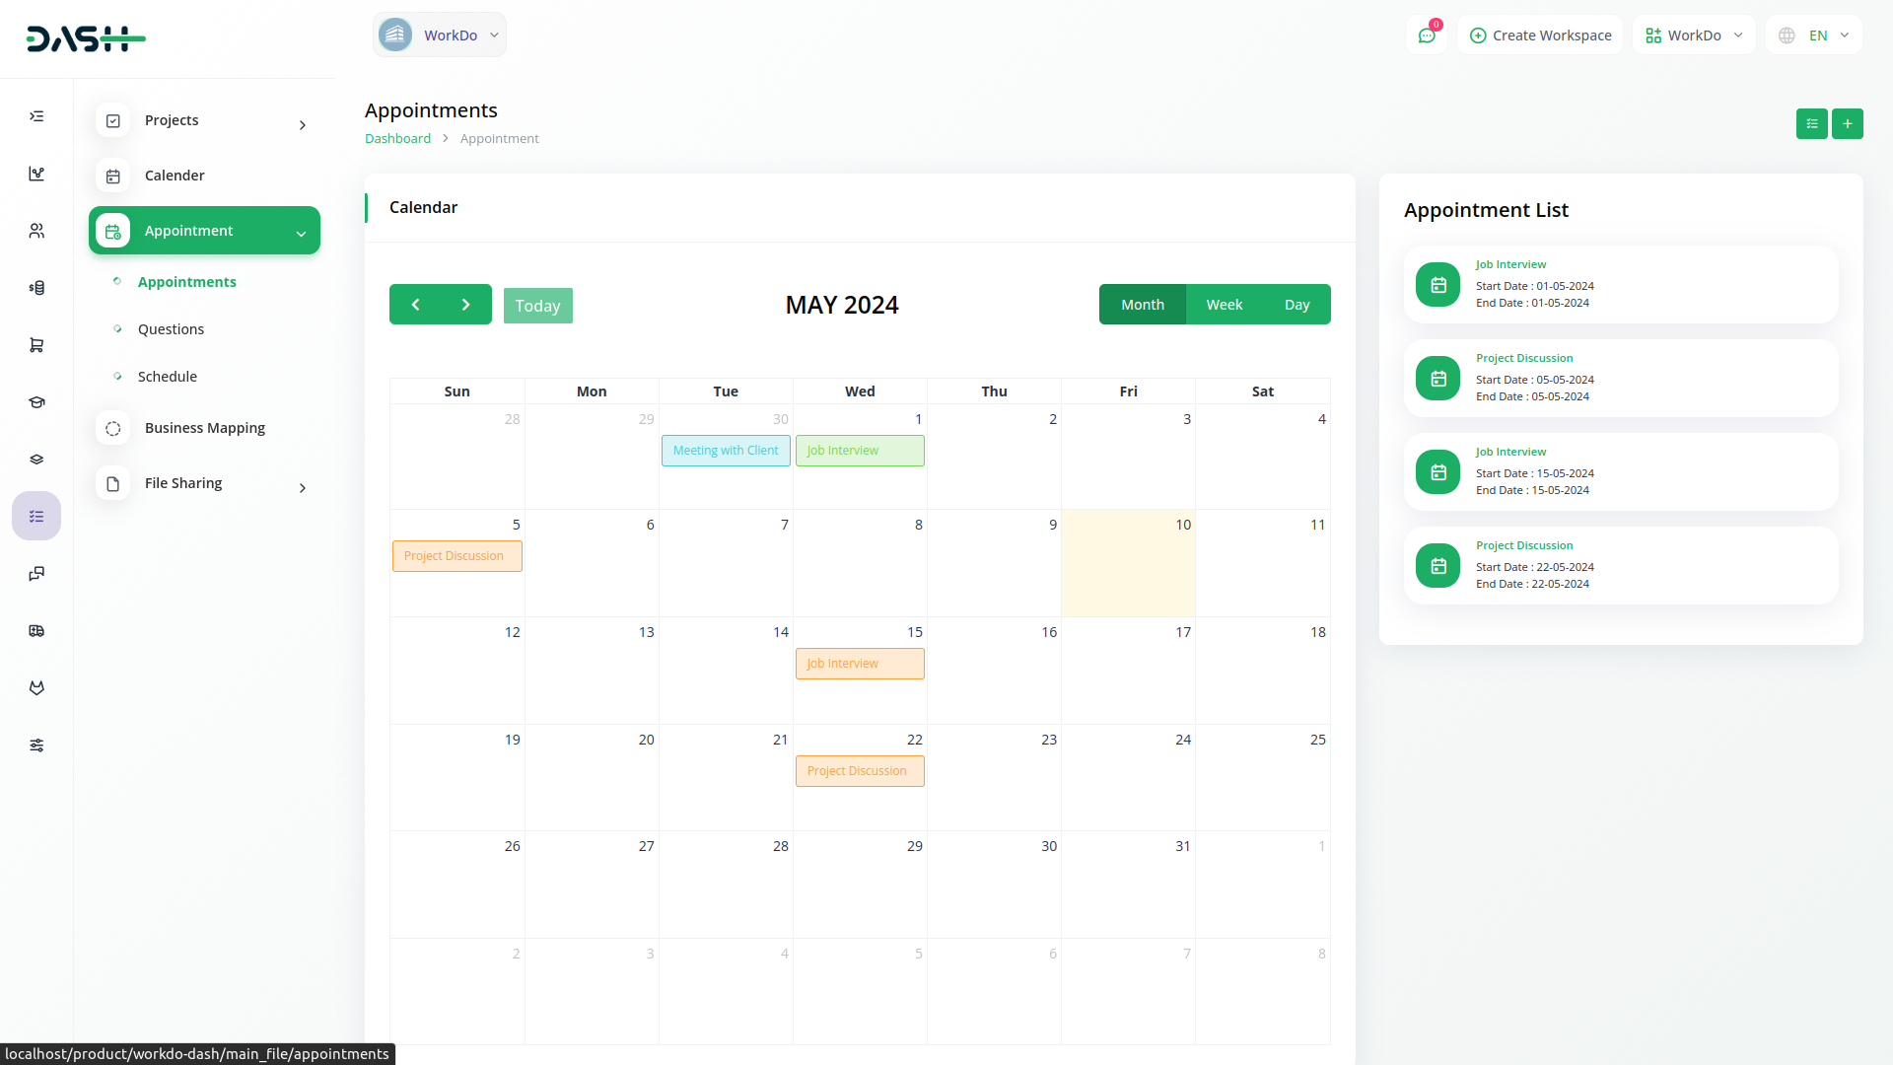Viewport: 1893px width, 1065px height.
Task: Click the users icon in left rail
Action: [x=36, y=231]
